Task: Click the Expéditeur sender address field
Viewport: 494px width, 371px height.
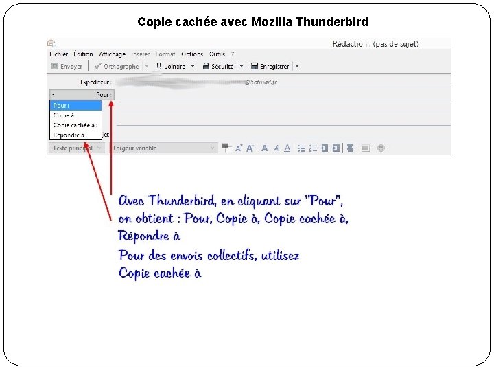Action: coord(283,82)
